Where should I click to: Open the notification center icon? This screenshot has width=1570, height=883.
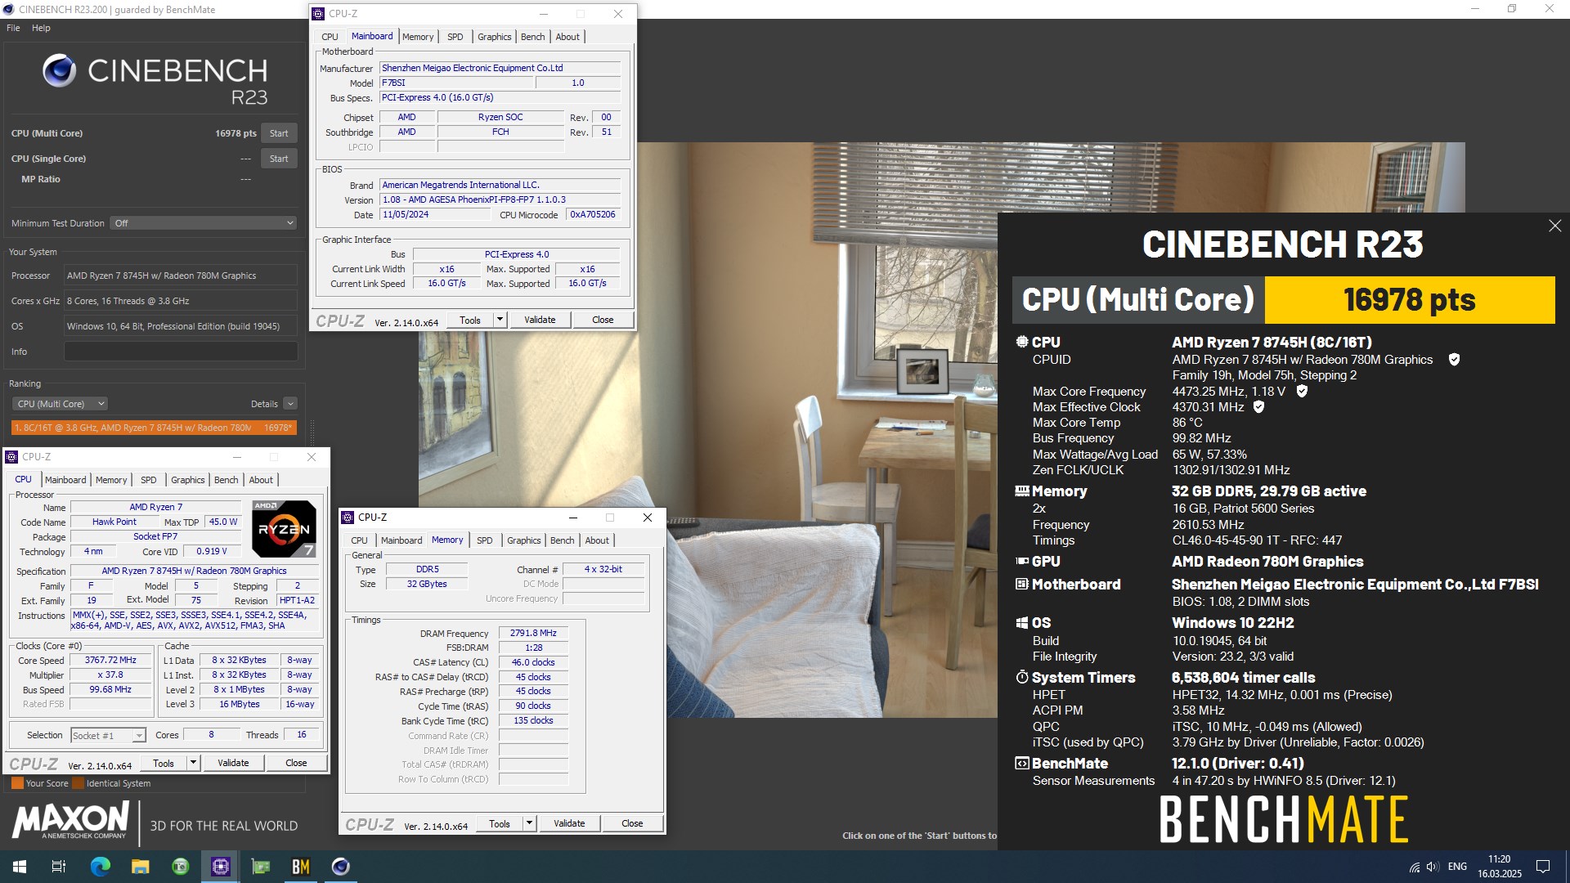1543,867
